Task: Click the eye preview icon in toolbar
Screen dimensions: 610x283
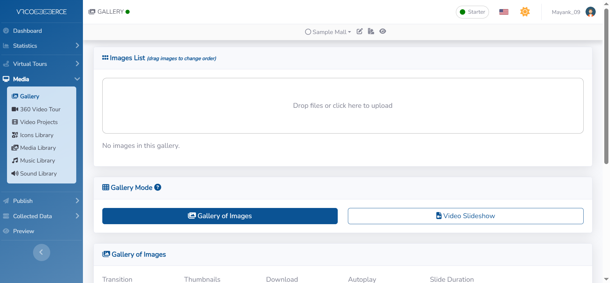Action: [383, 31]
